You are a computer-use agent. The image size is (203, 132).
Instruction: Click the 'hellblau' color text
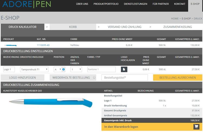pos(75,45)
